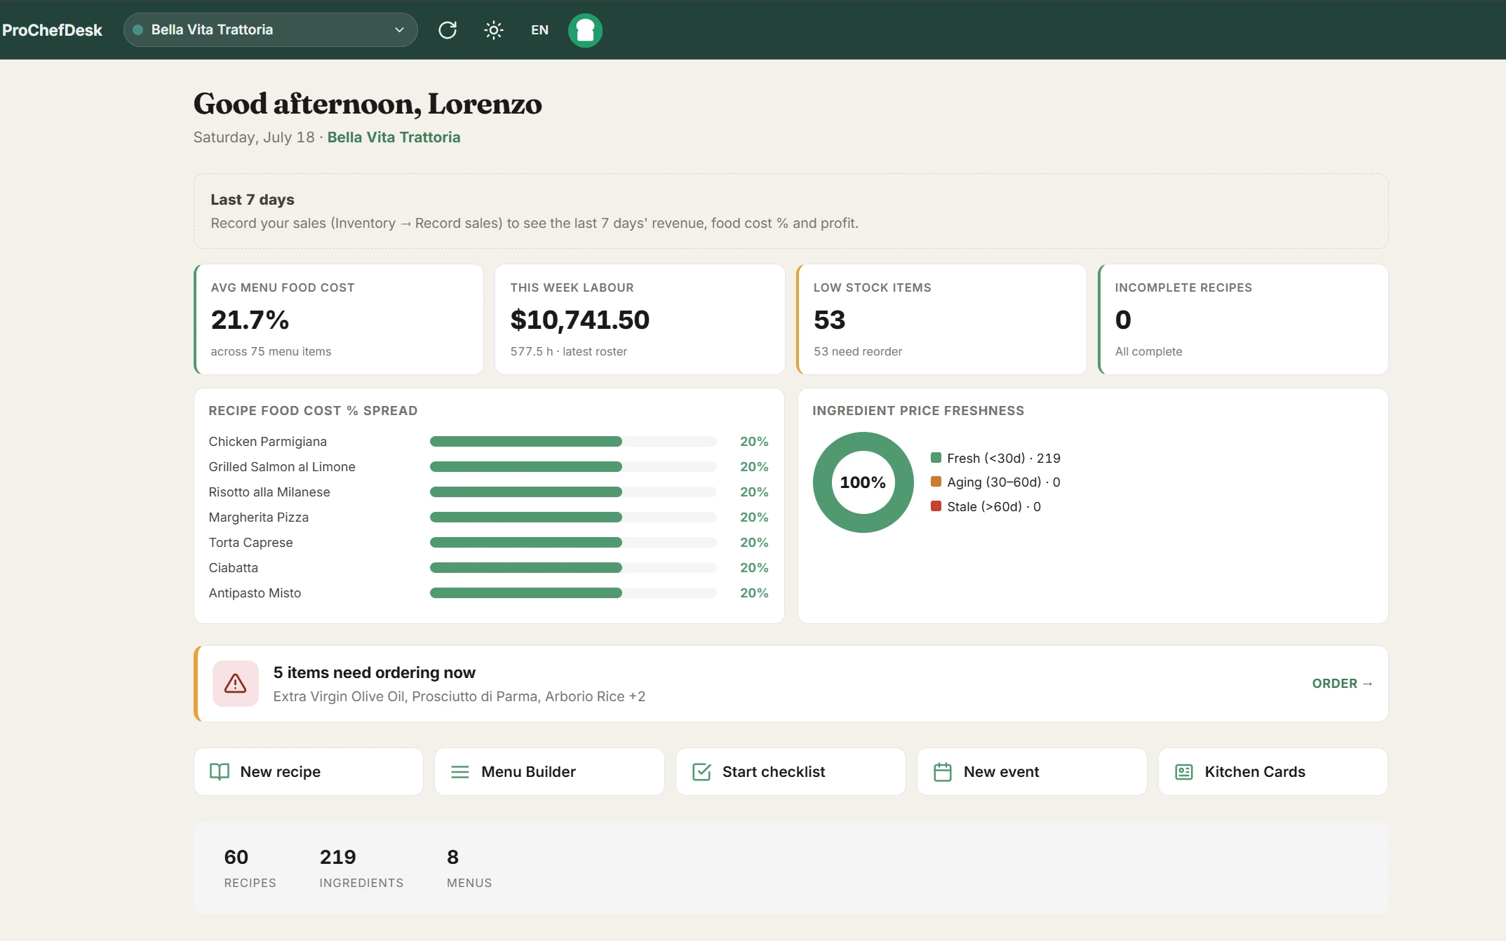Click the '53 need reorder' text
The height and width of the screenshot is (941, 1506).
(858, 352)
